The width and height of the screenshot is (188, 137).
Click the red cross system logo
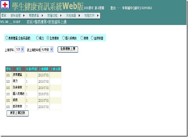(5, 5)
